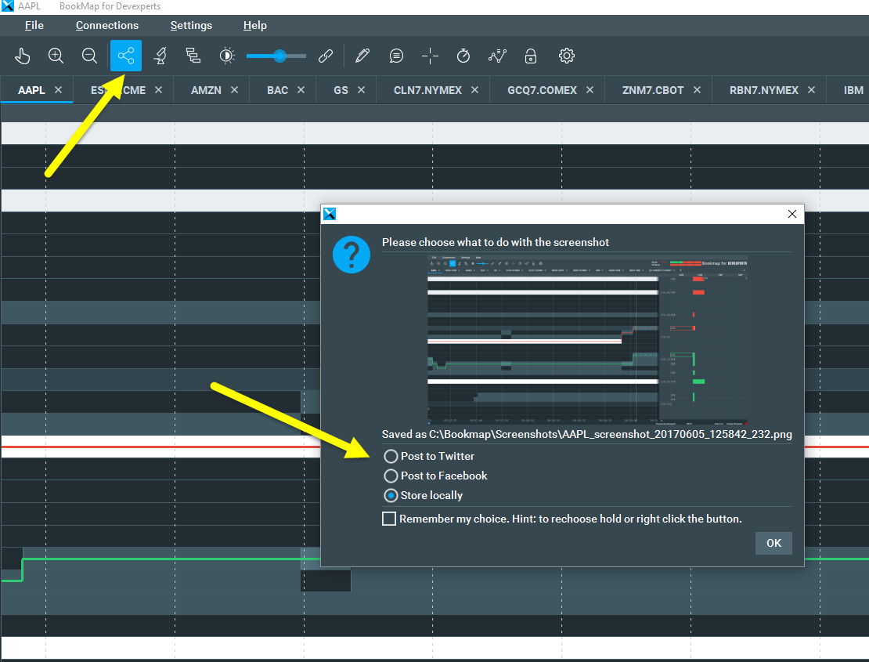Image resolution: width=869 pixels, height=662 pixels.
Task: Close the screenshot dialog with X
Action: [792, 214]
